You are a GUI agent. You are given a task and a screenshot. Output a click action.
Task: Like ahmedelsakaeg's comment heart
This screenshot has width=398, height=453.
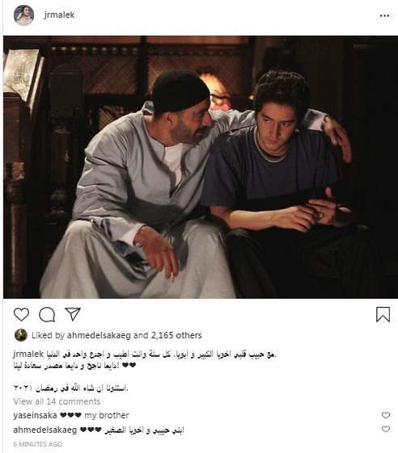coord(386,429)
